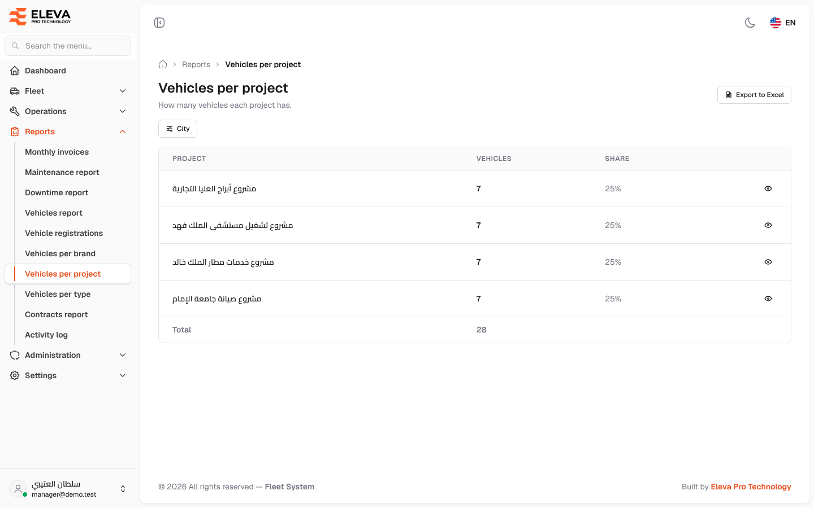Click the user avatar icon
Screen dimensions: 814x508
coord(18,489)
